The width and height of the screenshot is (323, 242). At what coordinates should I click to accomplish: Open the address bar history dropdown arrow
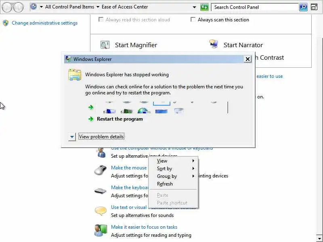point(194,7)
